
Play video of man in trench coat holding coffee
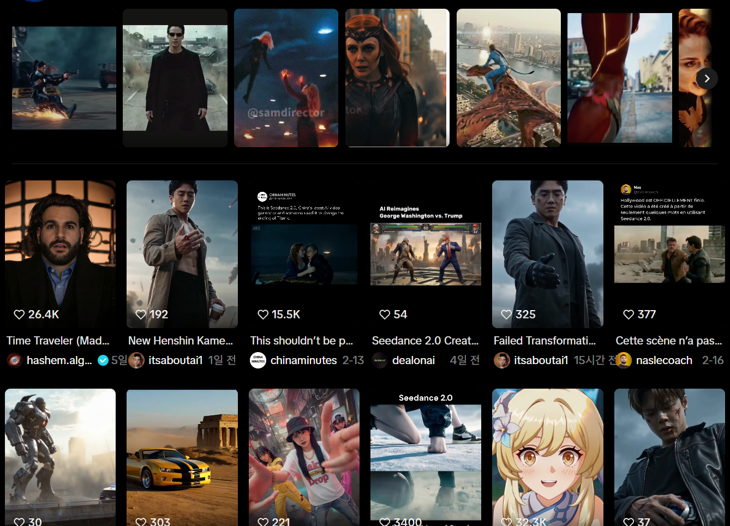pos(182,254)
